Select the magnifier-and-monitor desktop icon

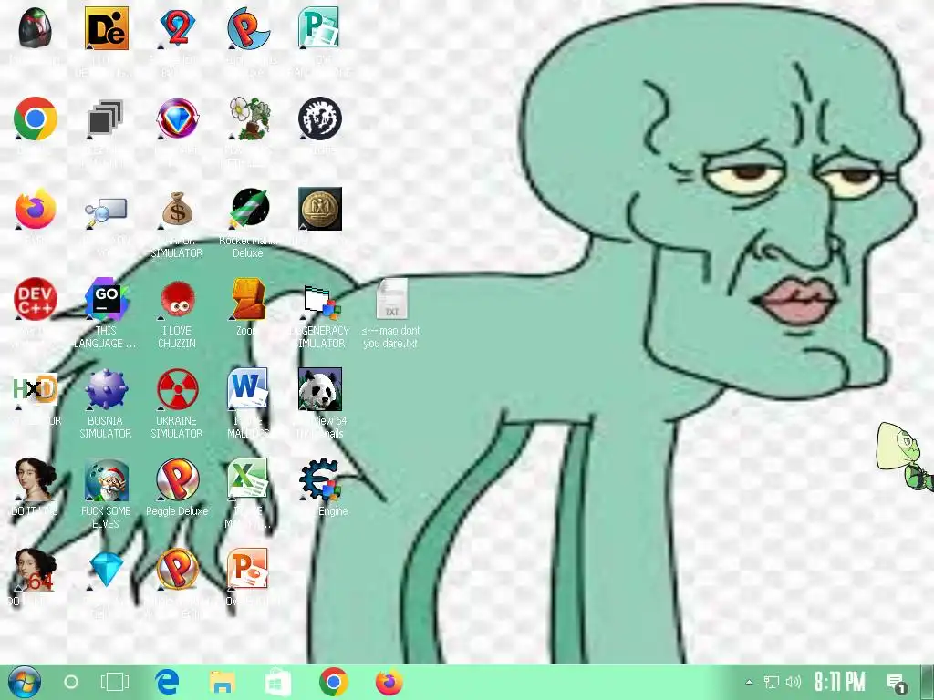[x=106, y=211]
